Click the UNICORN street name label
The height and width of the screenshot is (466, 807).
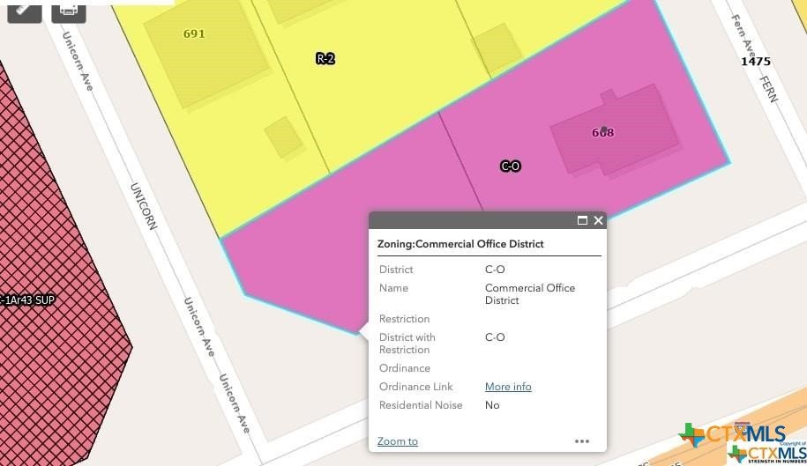click(143, 205)
